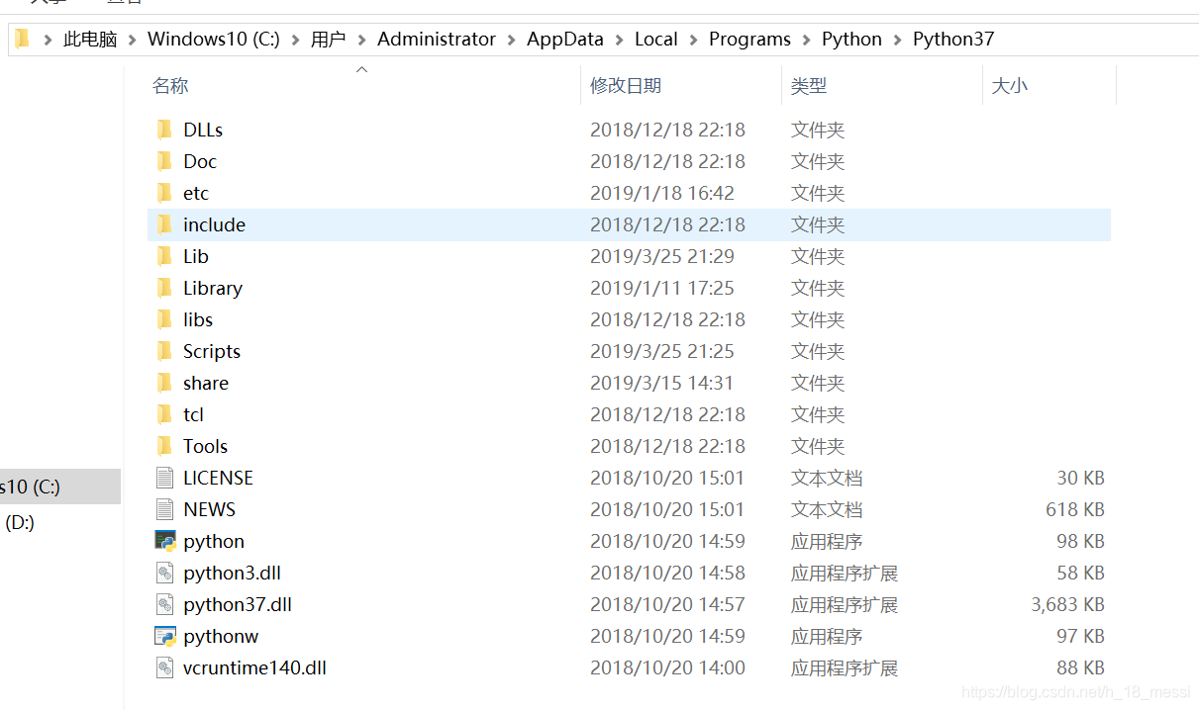Expand the chevron after Windows10 (C:)
This screenshot has height=710, width=1199.
295,40
